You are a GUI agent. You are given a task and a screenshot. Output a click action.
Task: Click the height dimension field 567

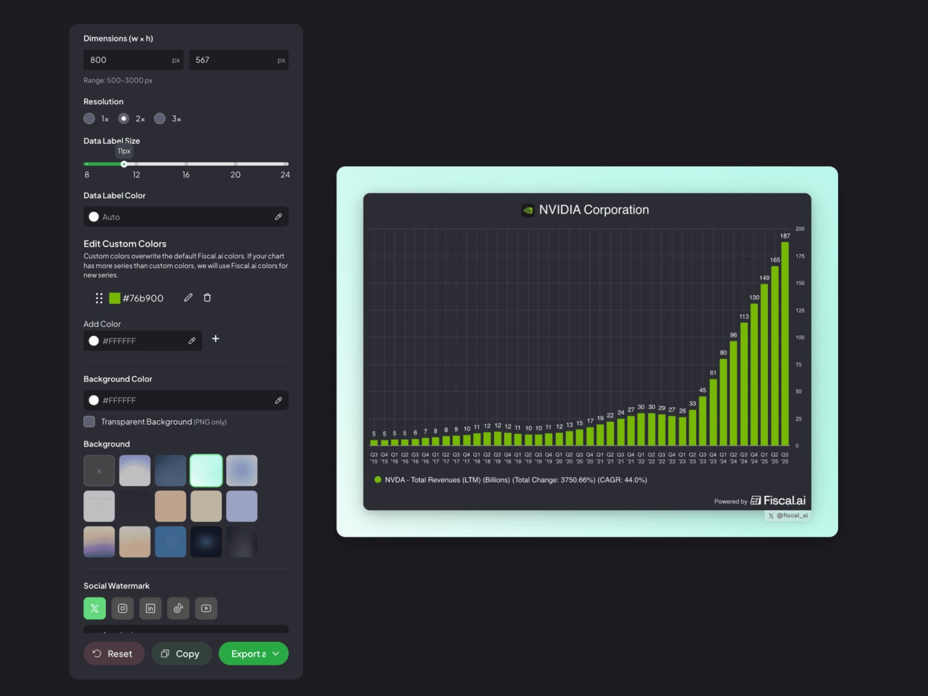point(238,60)
